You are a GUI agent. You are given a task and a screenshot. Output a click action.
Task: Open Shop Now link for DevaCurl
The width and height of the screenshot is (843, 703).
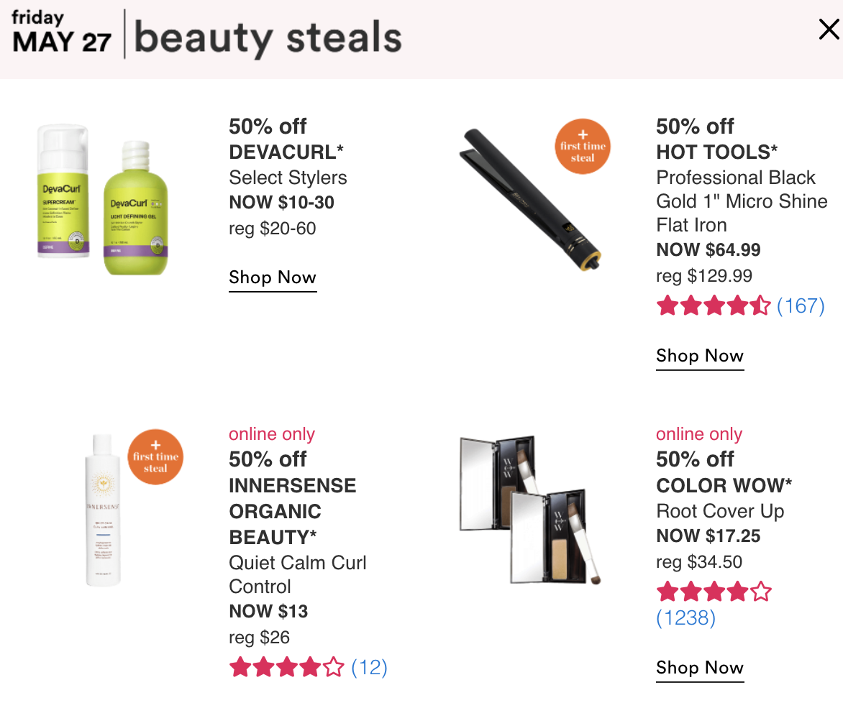point(273,278)
